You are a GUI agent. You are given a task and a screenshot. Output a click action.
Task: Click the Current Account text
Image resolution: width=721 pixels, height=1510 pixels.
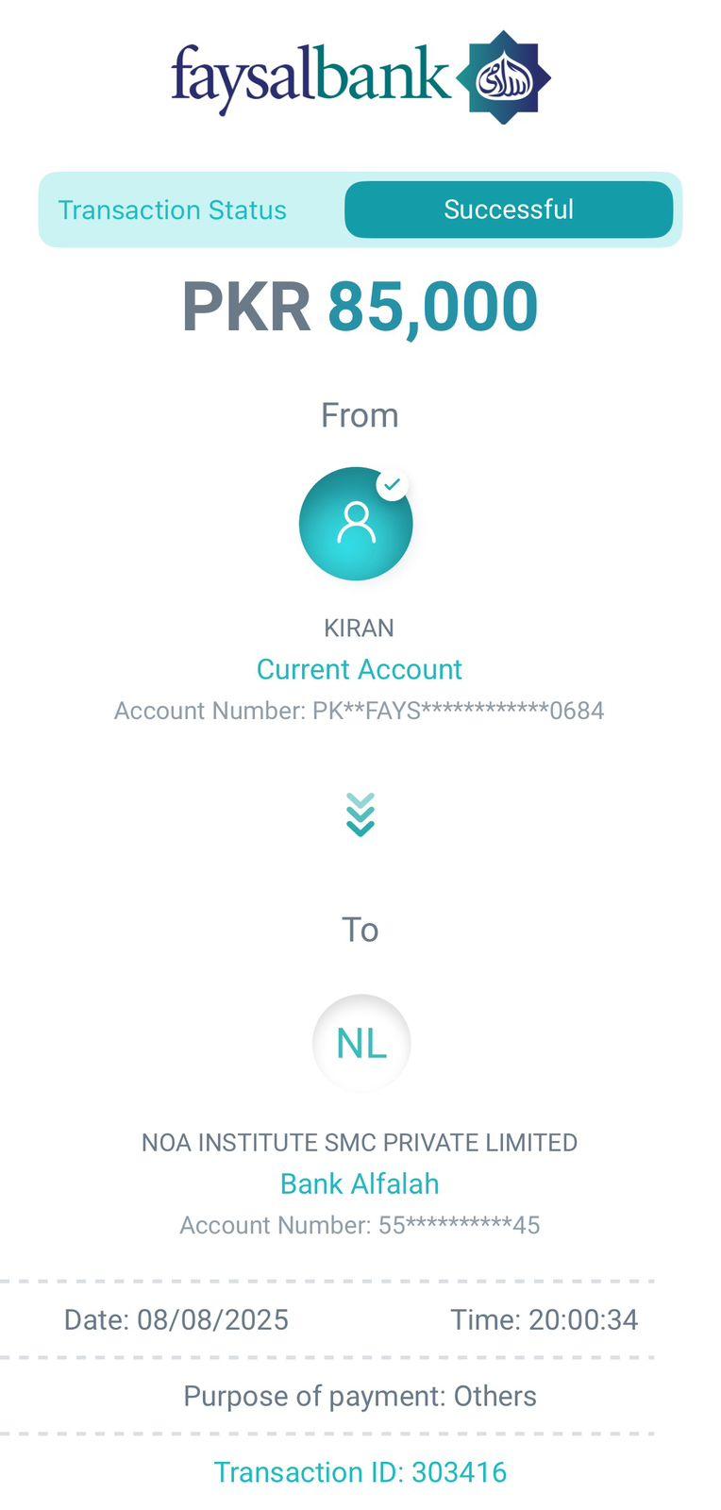360,669
